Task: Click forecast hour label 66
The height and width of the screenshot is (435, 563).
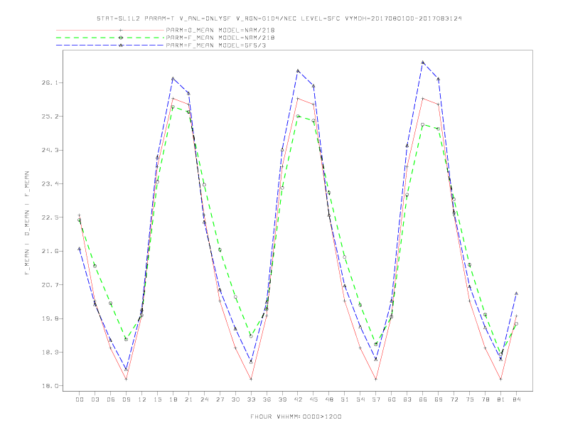Action: [423, 399]
